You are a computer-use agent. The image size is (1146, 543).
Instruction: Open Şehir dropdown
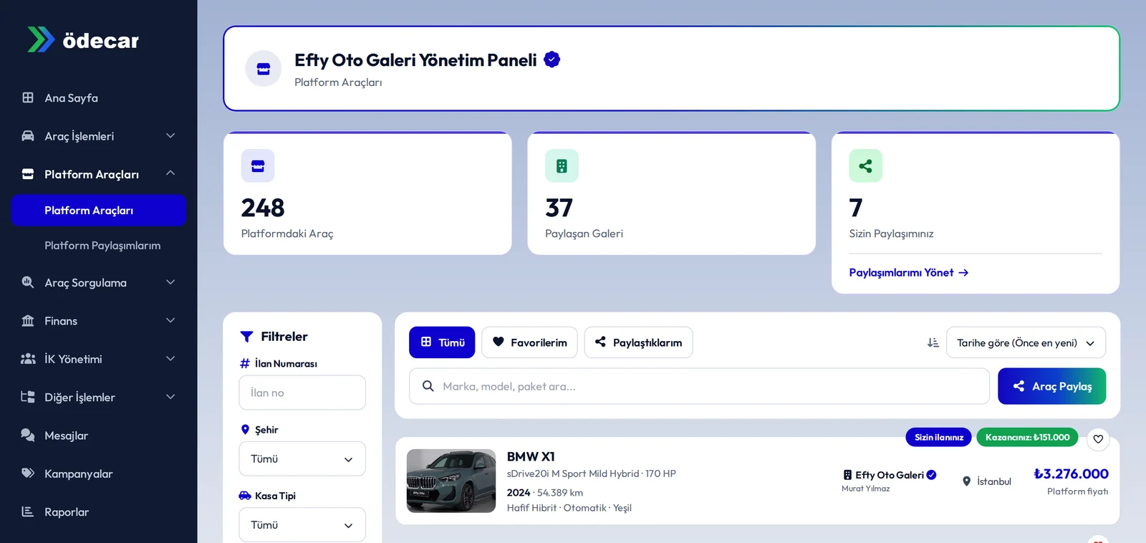(302, 459)
